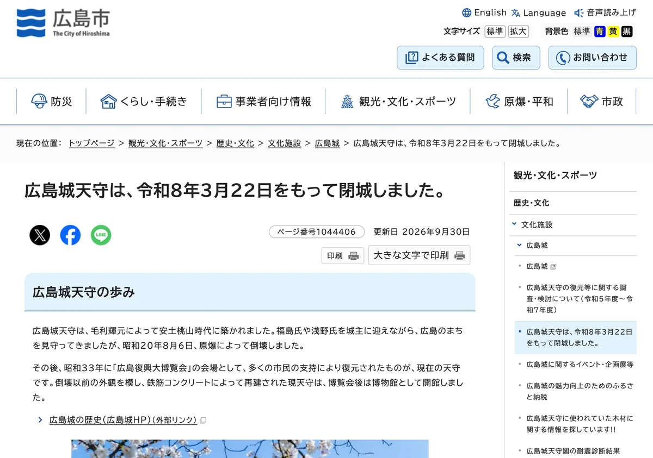Open 広島城の歴史(広島城HP) external link
Image resolution: width=653 pixels, height=458 pixels.
pyautogui.click(x=123, y=420)
